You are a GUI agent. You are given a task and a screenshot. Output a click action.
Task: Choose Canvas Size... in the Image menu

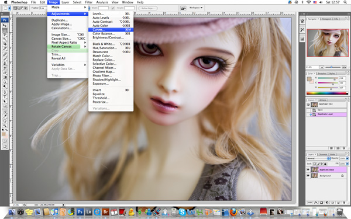click(x=68, y=39)
